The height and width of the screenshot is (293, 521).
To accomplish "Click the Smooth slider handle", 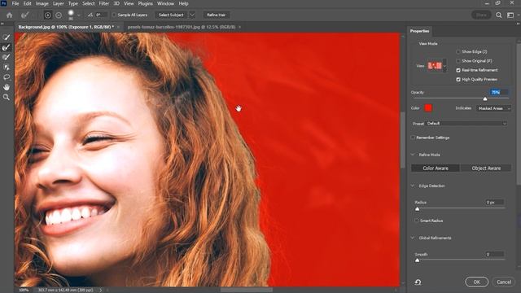I will coord(418,260).
